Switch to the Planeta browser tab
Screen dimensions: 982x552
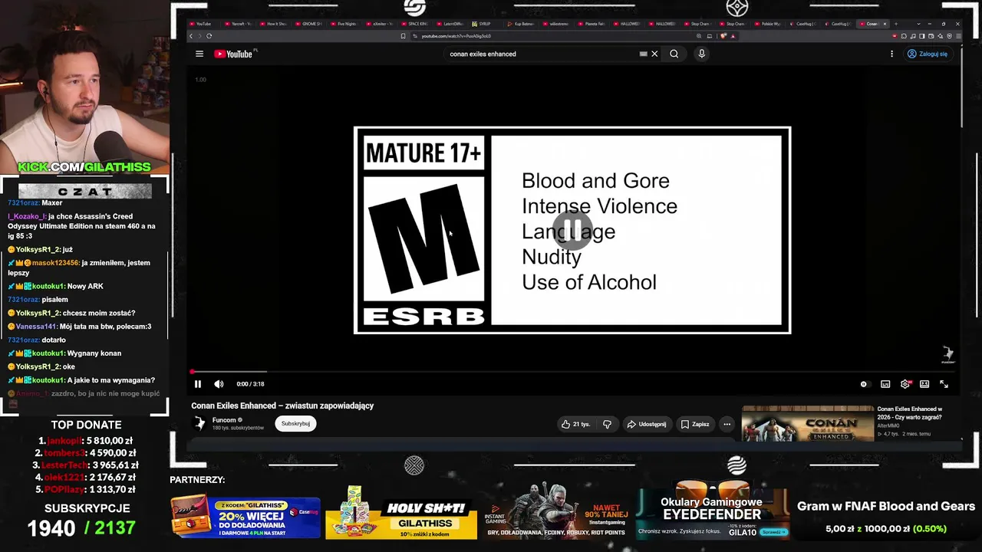pyautogui.click(x=592, y=24)
